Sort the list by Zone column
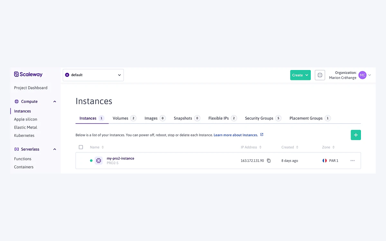Viewport: 386px width, 241px height. (x=328, y=147)
